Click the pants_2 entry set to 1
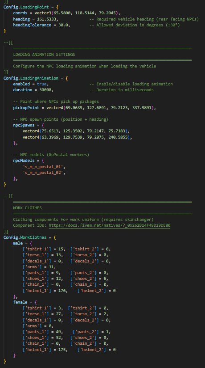This screenshot has width=205, height=368. point(92,332)
